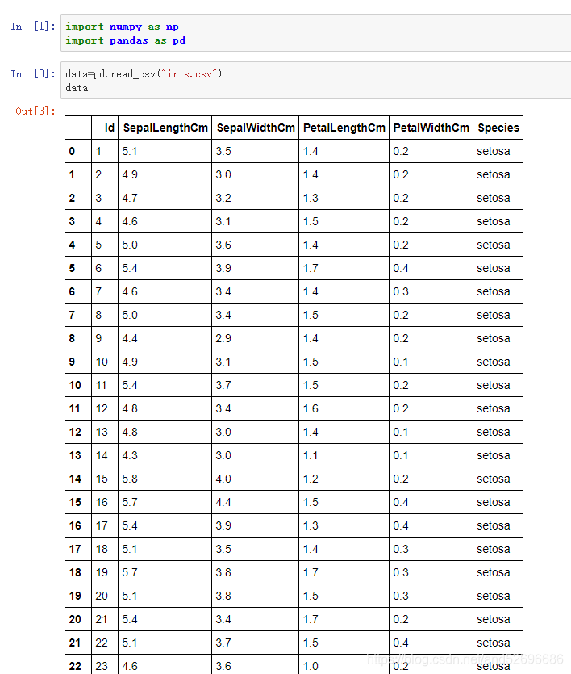Click the Species column header
571x674 pixels.
pos(498,128)
